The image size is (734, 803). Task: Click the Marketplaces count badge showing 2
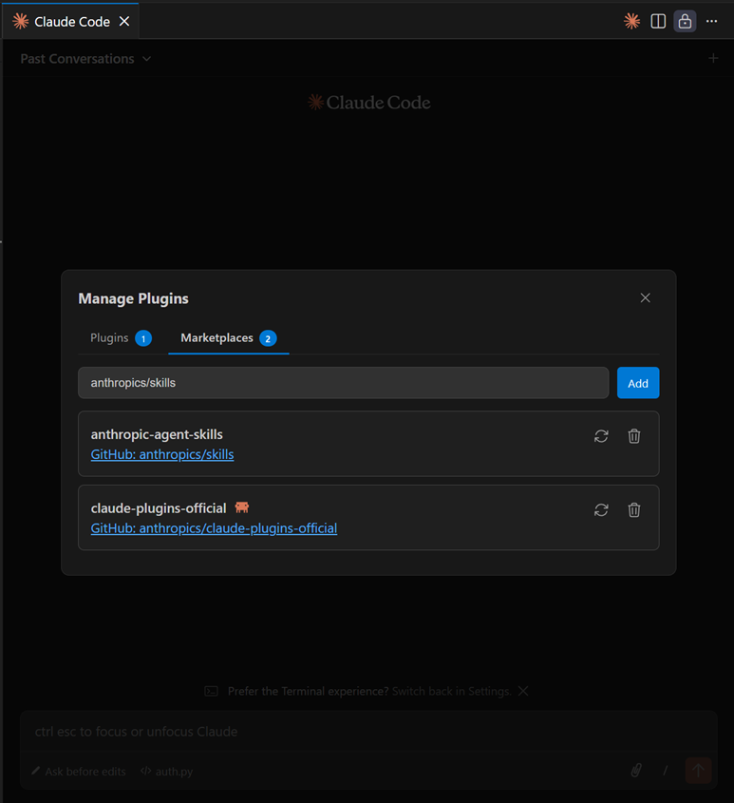pos(268,338)
